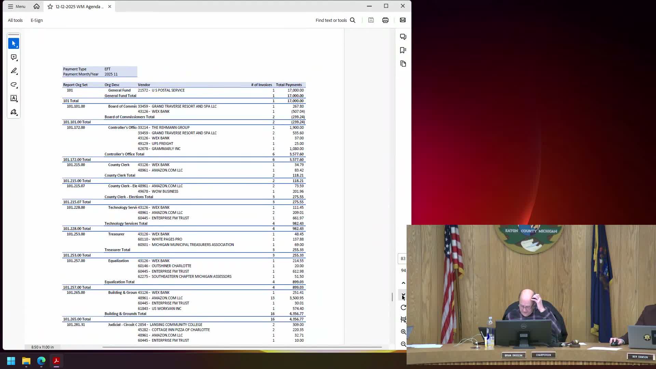
Task: Open the comments panel icon
Action: point(403,37)
